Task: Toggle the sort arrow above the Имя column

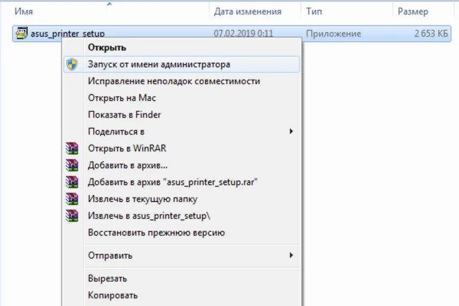Action: (109, 4)
